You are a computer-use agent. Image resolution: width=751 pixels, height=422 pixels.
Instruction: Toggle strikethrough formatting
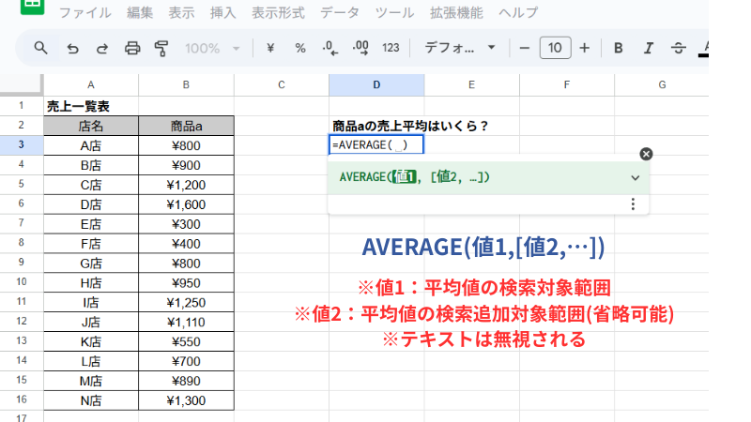pos(678,48)
